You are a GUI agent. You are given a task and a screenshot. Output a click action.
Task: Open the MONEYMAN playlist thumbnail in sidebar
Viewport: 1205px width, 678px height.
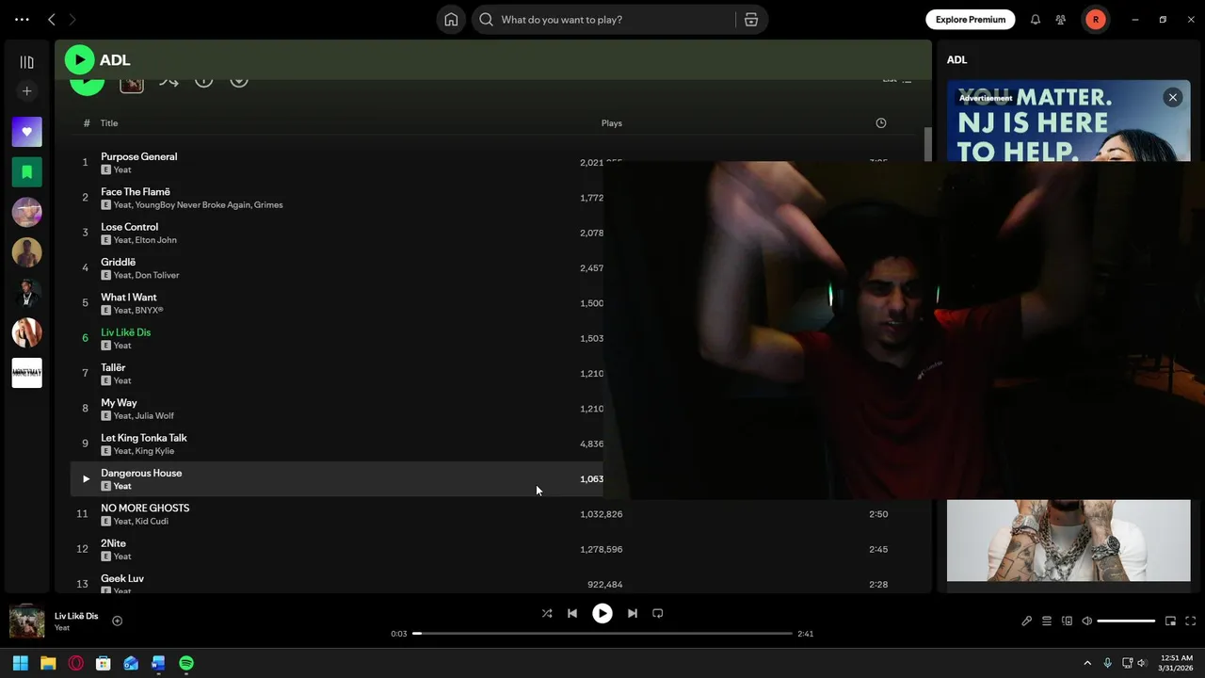tap(26, 373)
